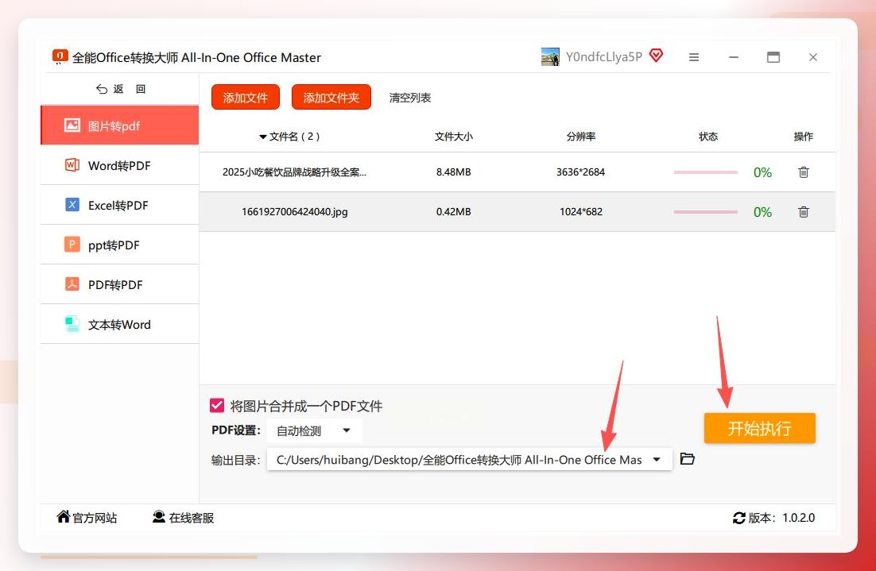Click the 添加文件夹 button

331,98
